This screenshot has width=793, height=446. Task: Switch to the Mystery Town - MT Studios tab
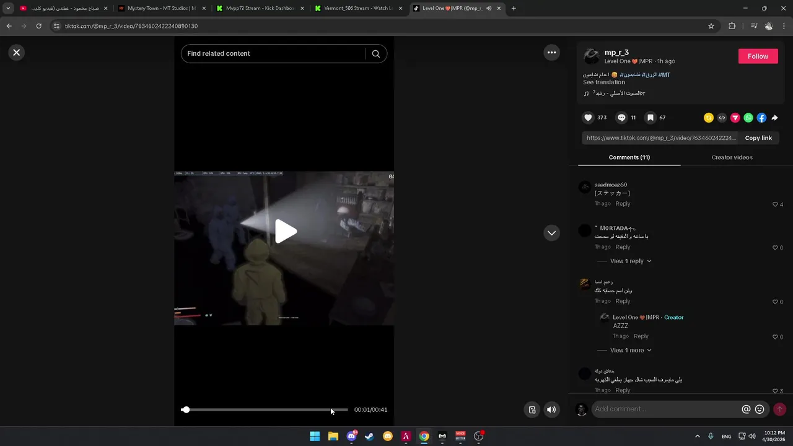[161, 9]
